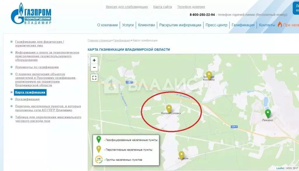The height and width of the screenshot is (171, 299).
Task: Click the Leaflet attribution link
Action: click(280, 168)
